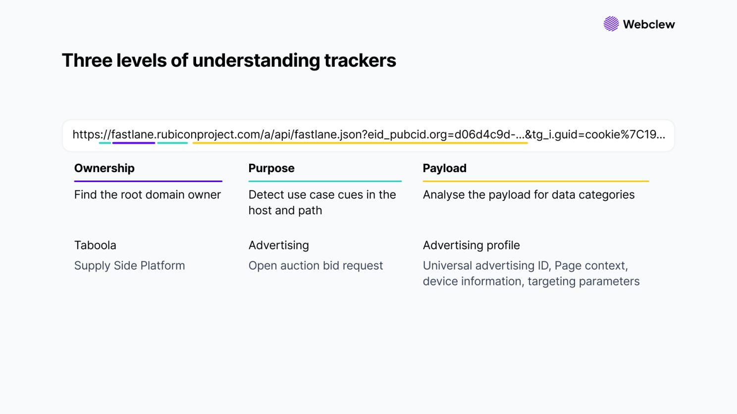Click 'Detect use case cues' description

322,202
